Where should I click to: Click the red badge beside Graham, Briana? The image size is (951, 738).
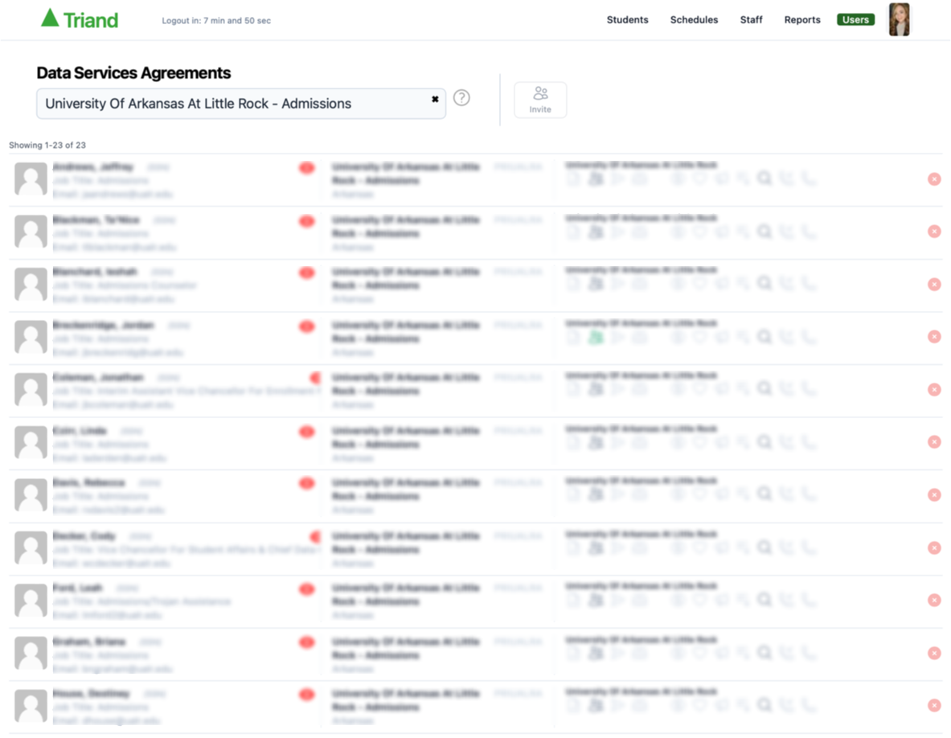(307, 642)
